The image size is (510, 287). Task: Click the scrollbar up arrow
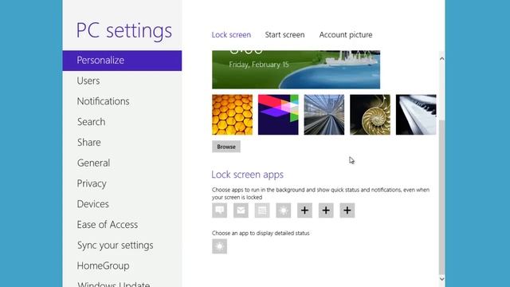[441, 59]
